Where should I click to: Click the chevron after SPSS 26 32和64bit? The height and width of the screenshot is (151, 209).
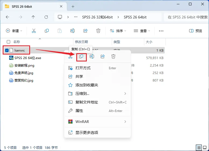[x=118, y=17]
